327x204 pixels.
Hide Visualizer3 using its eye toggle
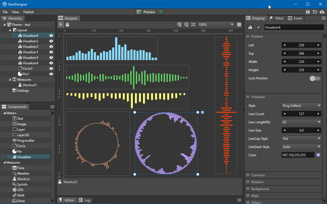[51, 41]
